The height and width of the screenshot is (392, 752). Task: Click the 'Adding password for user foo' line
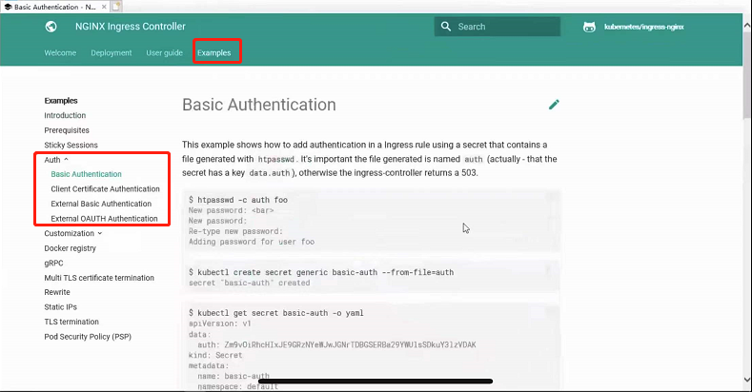[x=252, y=242]
